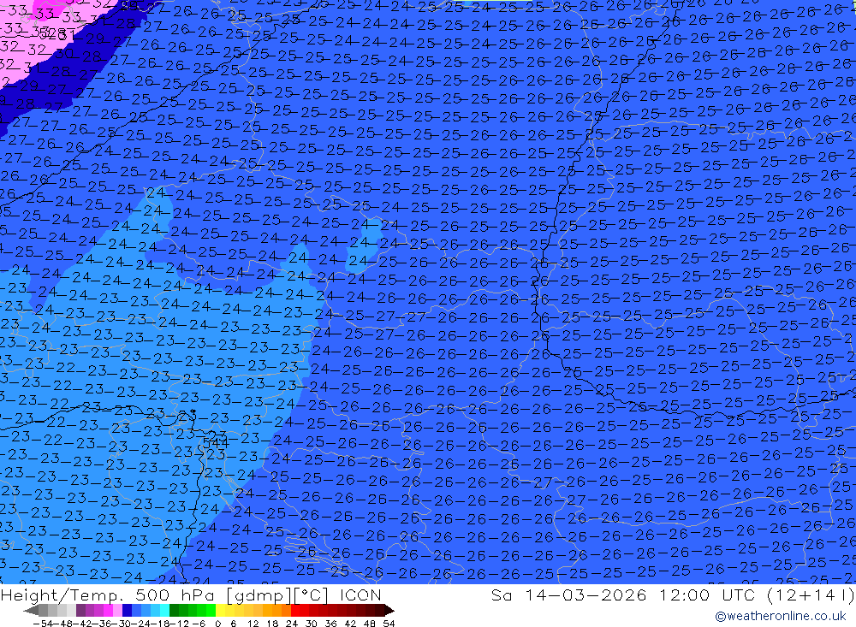Click the Height/Temp. 500 hPa ICON title
The height and width of the screenshot is (627, 856).
coord(191,594)
